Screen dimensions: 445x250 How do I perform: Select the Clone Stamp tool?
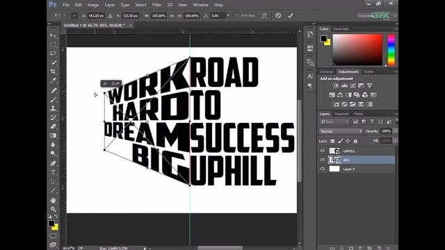click(53, 108)
